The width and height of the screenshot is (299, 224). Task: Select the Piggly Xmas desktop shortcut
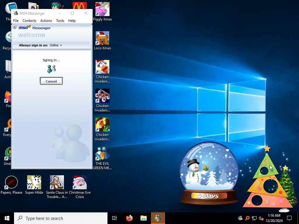point(102,12)
